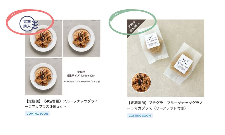Click the lower translucent granola packet
This screenshot has height=135, width=225.
183,64
